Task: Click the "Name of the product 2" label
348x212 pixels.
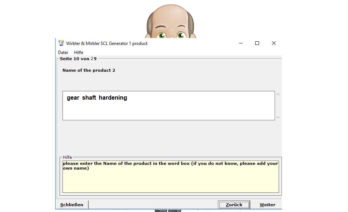Action: pyautogui.click(x=89, y=70)
